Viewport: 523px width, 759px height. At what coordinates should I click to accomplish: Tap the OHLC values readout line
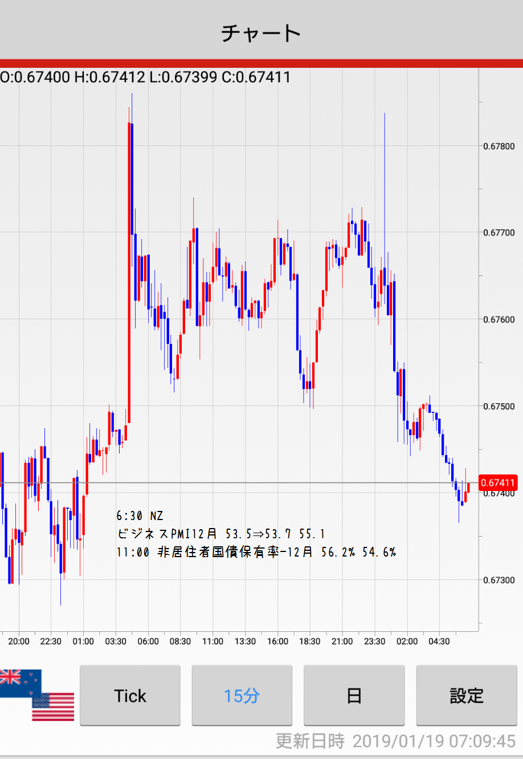146,77
